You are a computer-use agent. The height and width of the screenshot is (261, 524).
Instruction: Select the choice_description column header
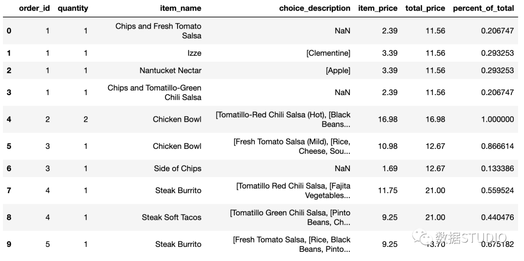(315, 8)
